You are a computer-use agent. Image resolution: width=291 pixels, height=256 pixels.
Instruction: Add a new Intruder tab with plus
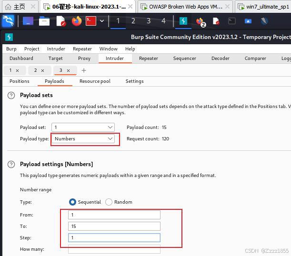pyautogui.click(x=84, y=70)
